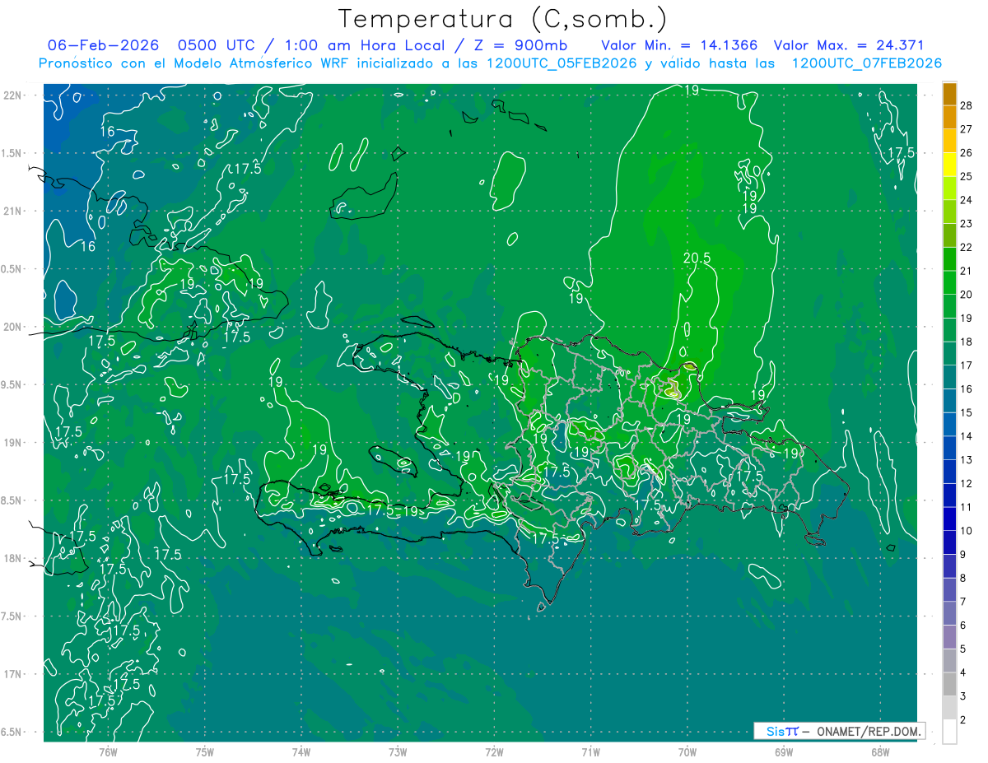The image size is (988, 763).
Task: Pick the teal colorbar segment between 16 and 17
Action: pyautogui.click(x=949, y=377)
